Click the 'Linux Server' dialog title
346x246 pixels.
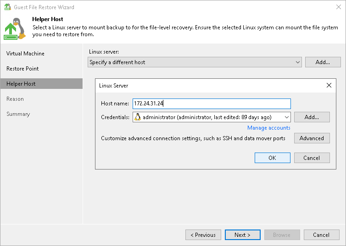(x=113, y=86)
